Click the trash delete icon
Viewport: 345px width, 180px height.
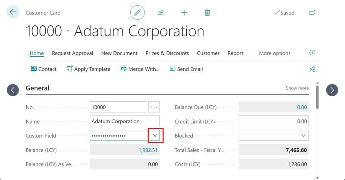[x=208, y=13]
